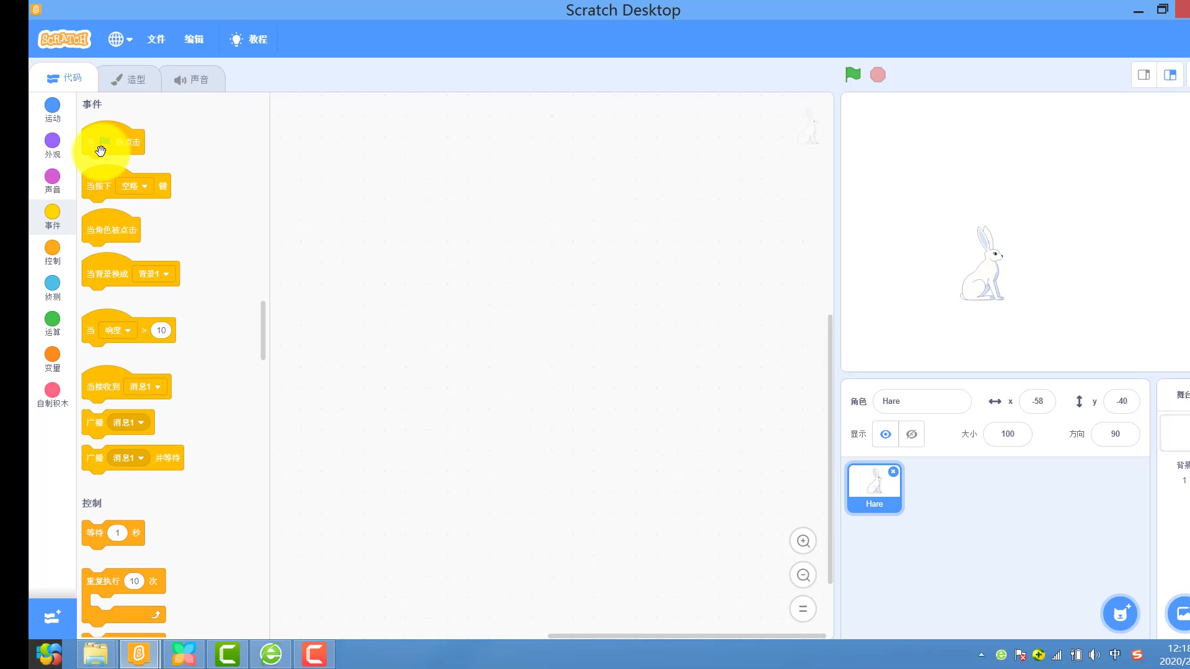Click the choose a sprite cat button
Screen dimensions: 1190x669
(x=1120, y=614)
